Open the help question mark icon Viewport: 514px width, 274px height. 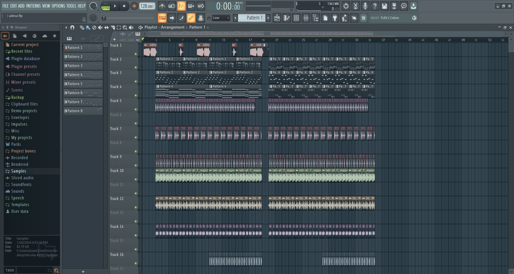click(x=375, y=6)
